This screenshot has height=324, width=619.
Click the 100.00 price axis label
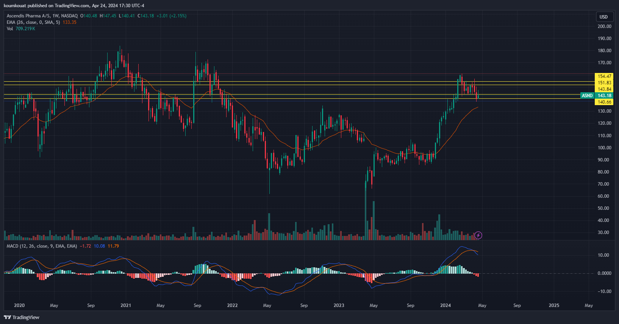pyautogui.click(x=605, y=148)
